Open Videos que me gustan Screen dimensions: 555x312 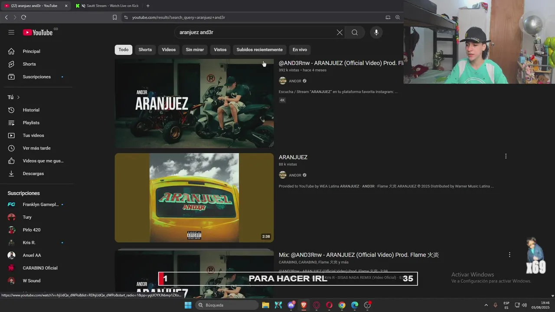click(36, 161)
